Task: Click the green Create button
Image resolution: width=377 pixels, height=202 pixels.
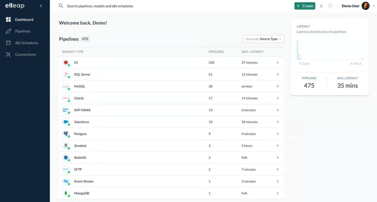Action: click(305, 6)
